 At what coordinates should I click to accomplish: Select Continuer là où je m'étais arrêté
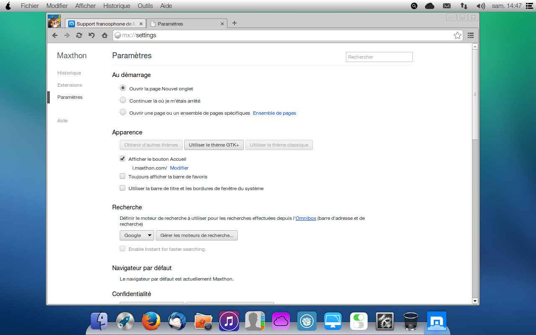123,100
